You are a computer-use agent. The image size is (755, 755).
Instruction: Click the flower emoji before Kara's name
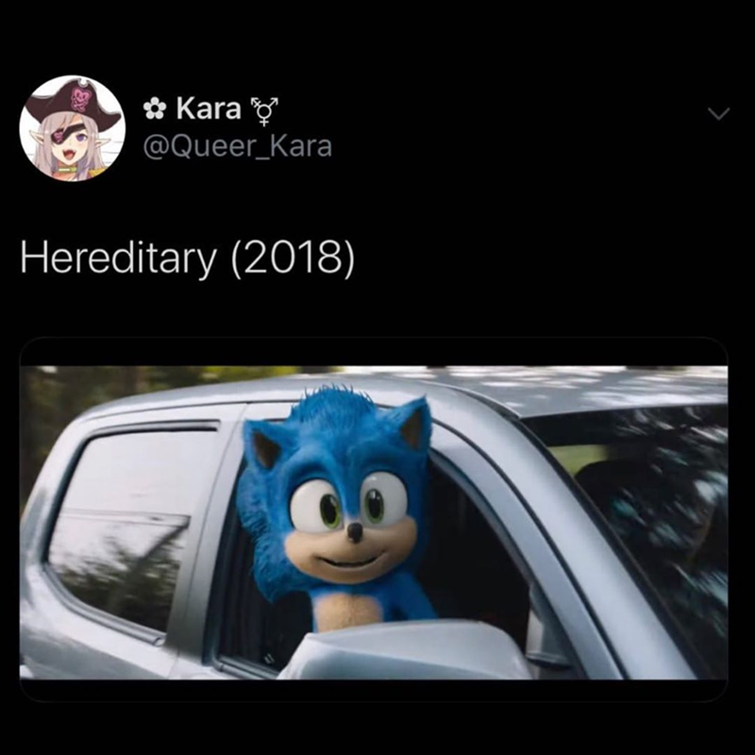click(x=155, y=109)
